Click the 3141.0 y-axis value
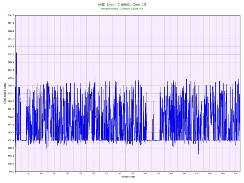This screenshot has width=244, height=183. [x=11, y=15]
